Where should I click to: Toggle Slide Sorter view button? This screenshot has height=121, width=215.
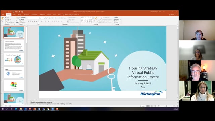[152, 106]
